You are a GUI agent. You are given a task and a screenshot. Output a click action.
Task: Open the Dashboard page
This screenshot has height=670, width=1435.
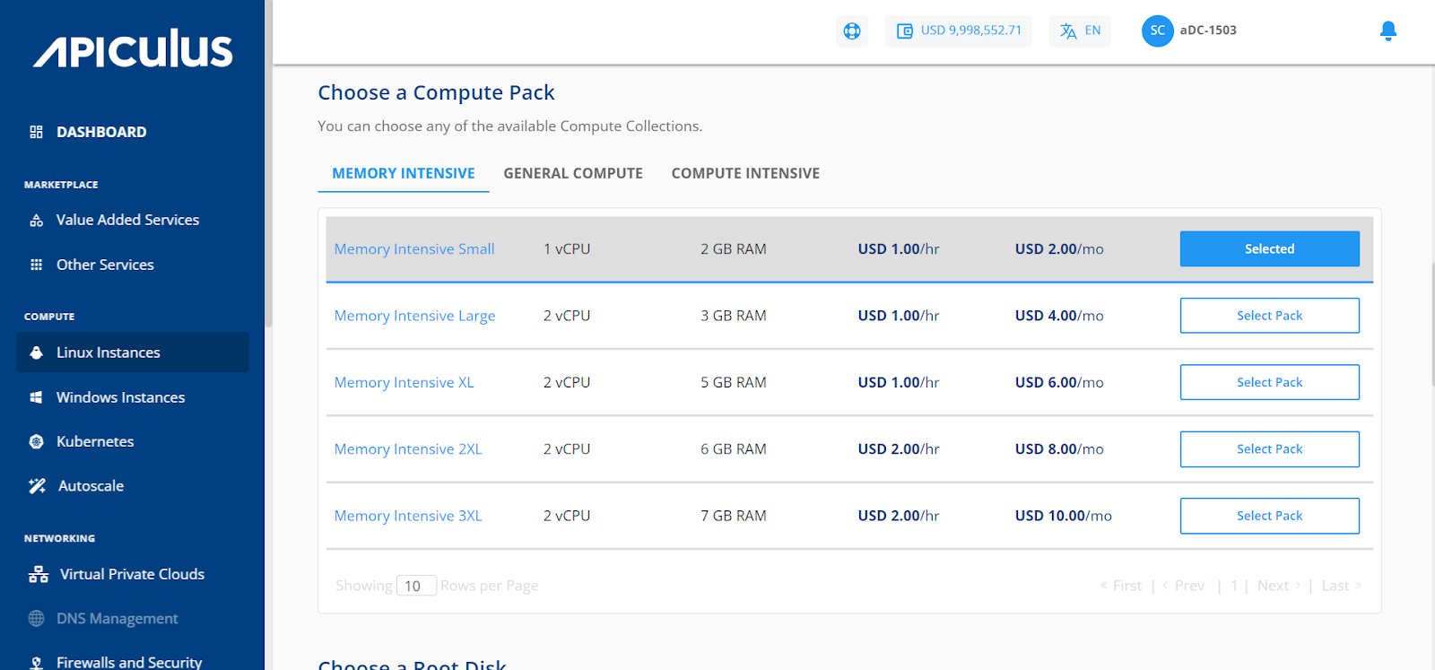click(x=101, y=132)
